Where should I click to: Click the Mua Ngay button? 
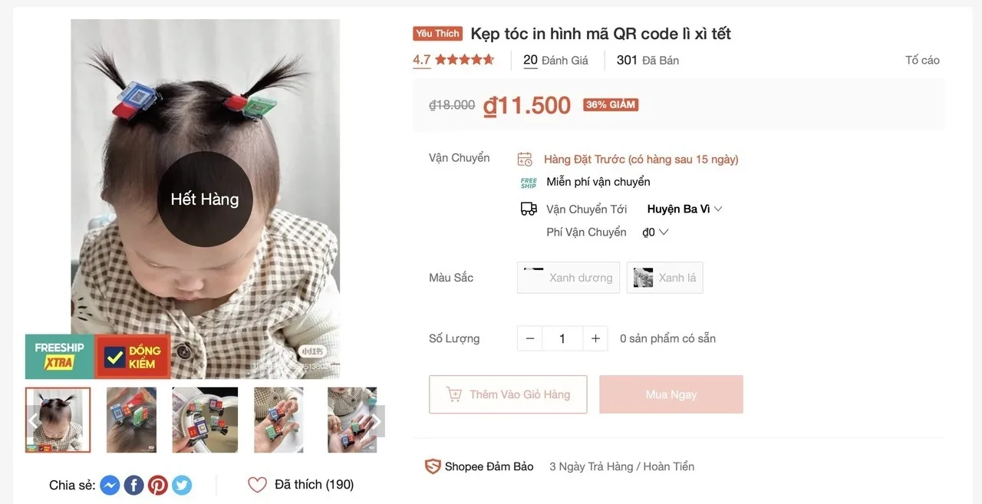[671, 394]
